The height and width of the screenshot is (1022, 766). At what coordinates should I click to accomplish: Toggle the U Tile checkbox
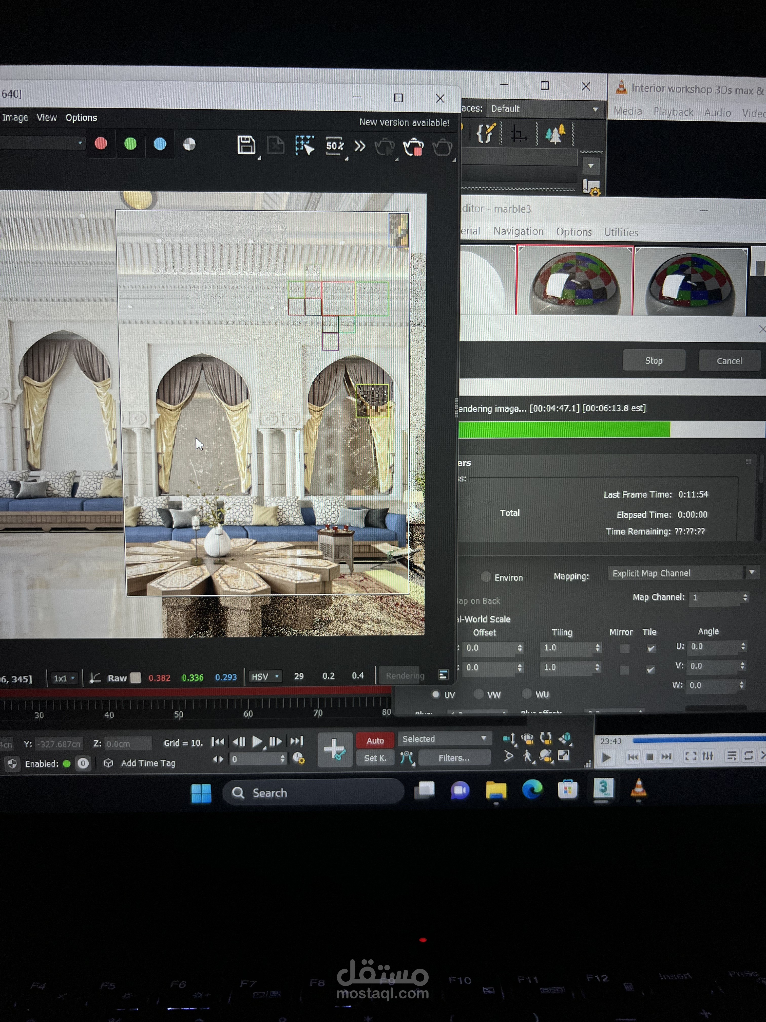(650, 648)
